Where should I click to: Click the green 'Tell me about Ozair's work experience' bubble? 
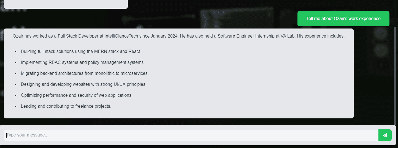343,19
